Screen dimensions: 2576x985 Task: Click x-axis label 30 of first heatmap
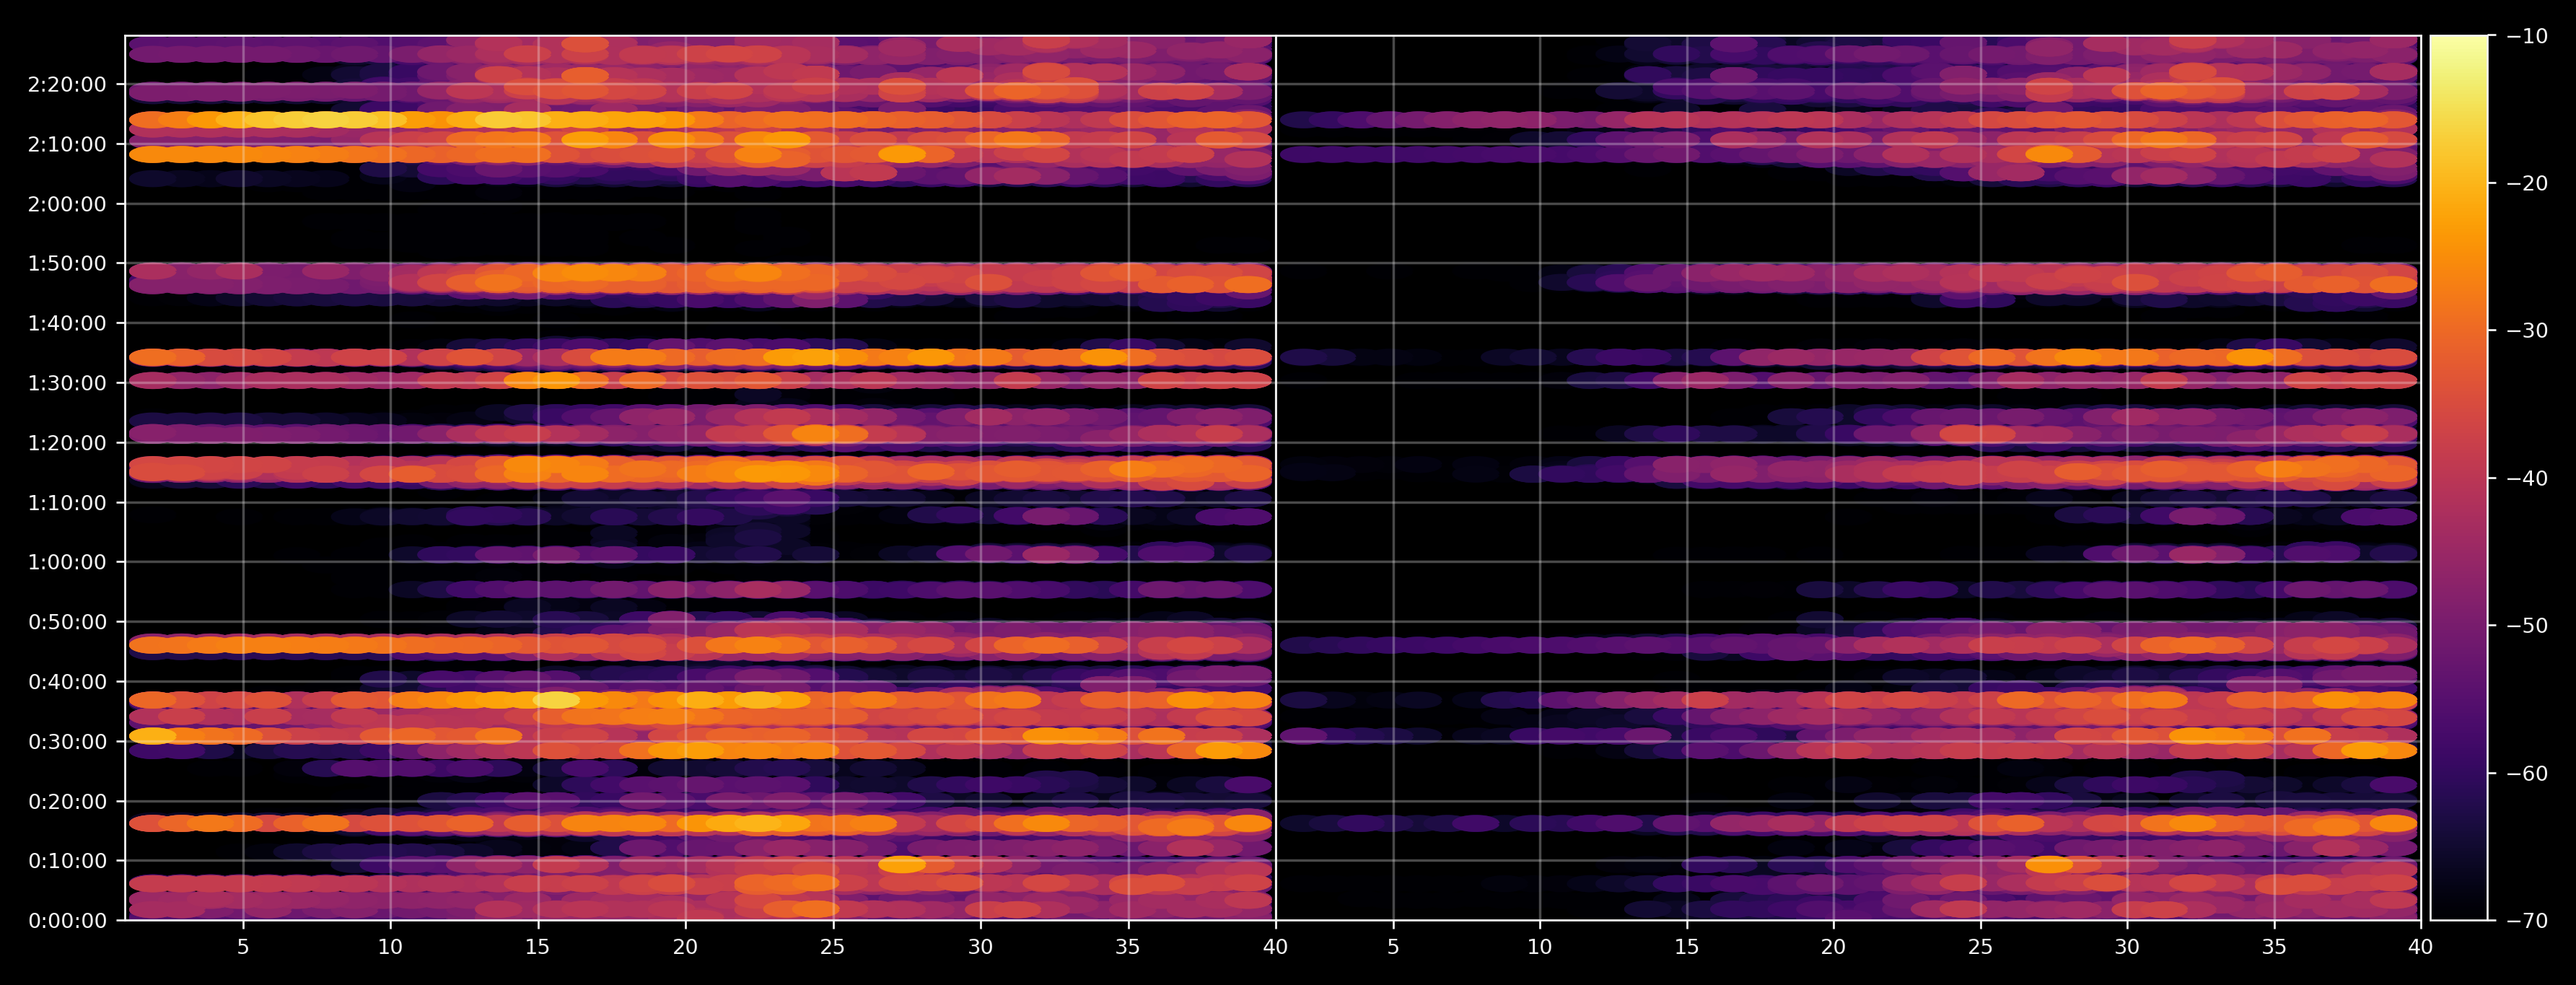(980, 947)
